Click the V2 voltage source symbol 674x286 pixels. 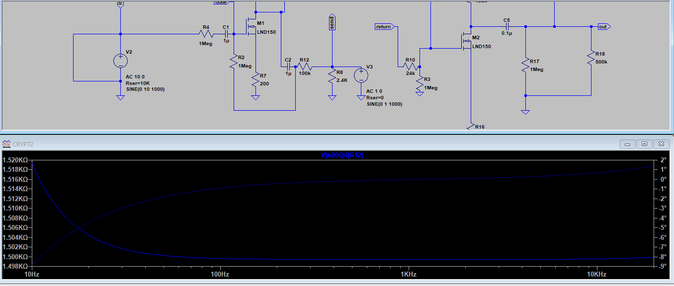(120, 61)
